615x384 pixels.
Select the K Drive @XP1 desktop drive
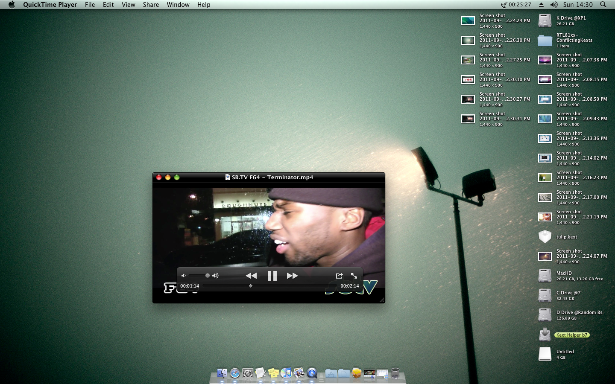point(545,20)
